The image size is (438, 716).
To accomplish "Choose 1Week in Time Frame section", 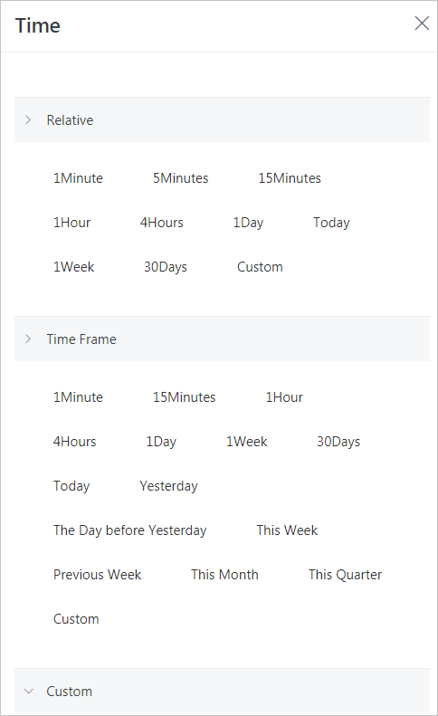I will [247, 442].
